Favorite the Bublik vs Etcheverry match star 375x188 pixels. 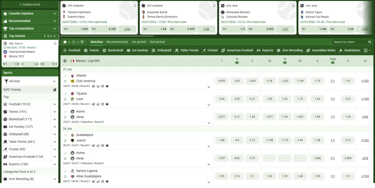(214, 6)
